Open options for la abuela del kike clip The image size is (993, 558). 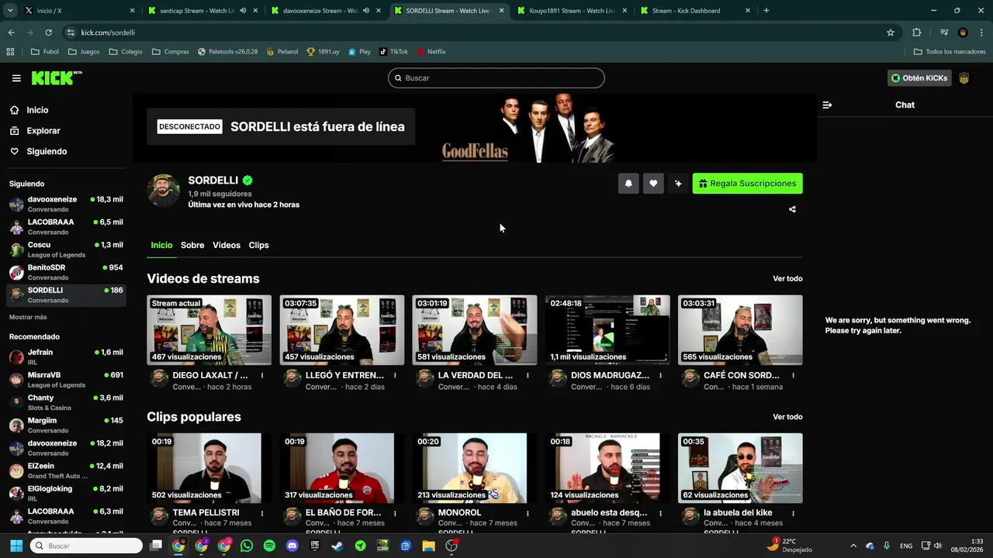pos(793,513)
